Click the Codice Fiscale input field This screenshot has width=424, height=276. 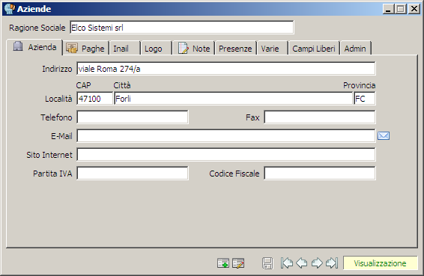click(320, 174)
